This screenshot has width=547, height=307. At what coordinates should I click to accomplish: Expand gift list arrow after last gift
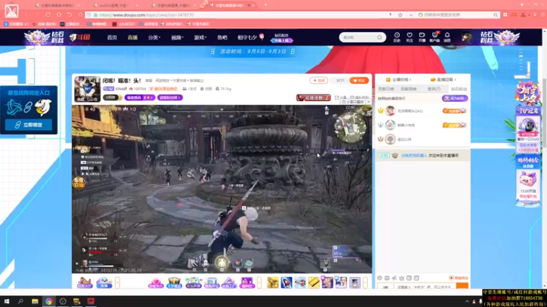coord(365,282)
